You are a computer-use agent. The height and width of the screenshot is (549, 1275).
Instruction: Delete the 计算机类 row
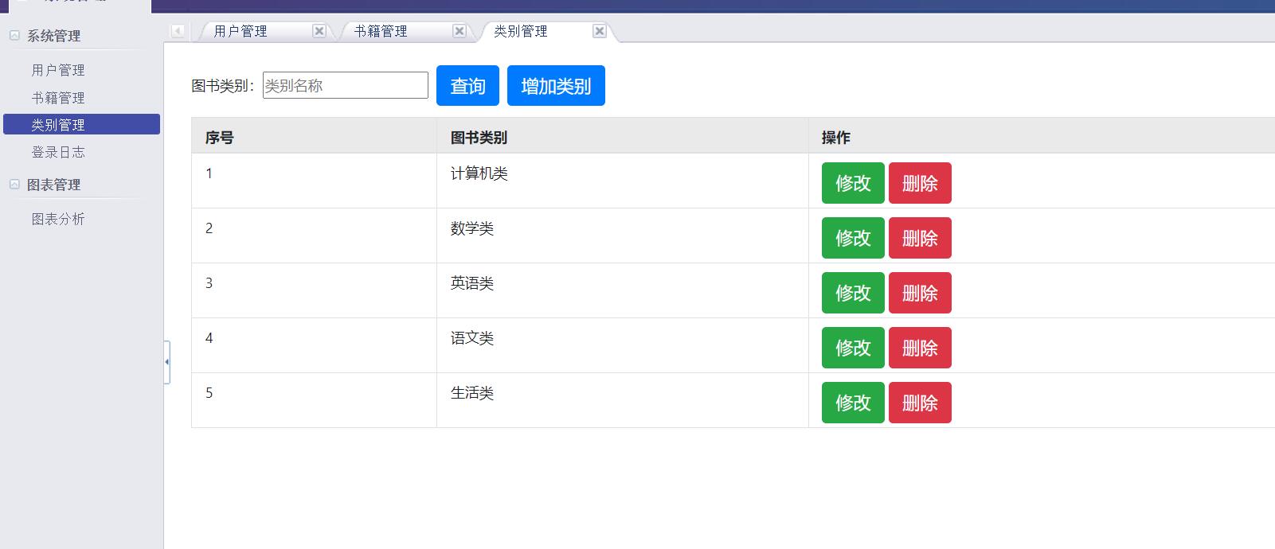point(920,183)
